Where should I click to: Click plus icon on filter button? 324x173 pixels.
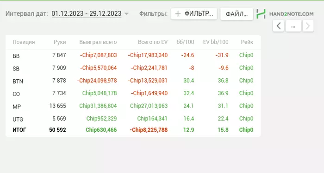click(178, 14)
